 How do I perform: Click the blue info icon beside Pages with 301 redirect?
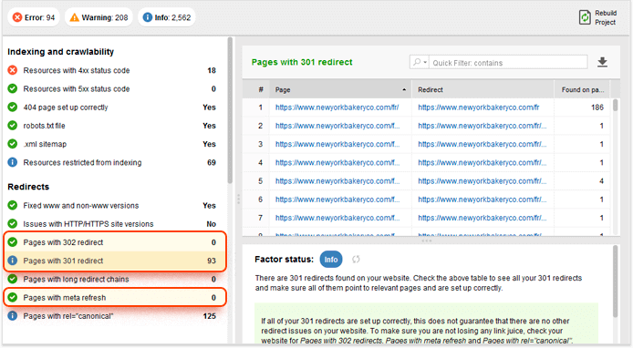[x=13, y=261]
